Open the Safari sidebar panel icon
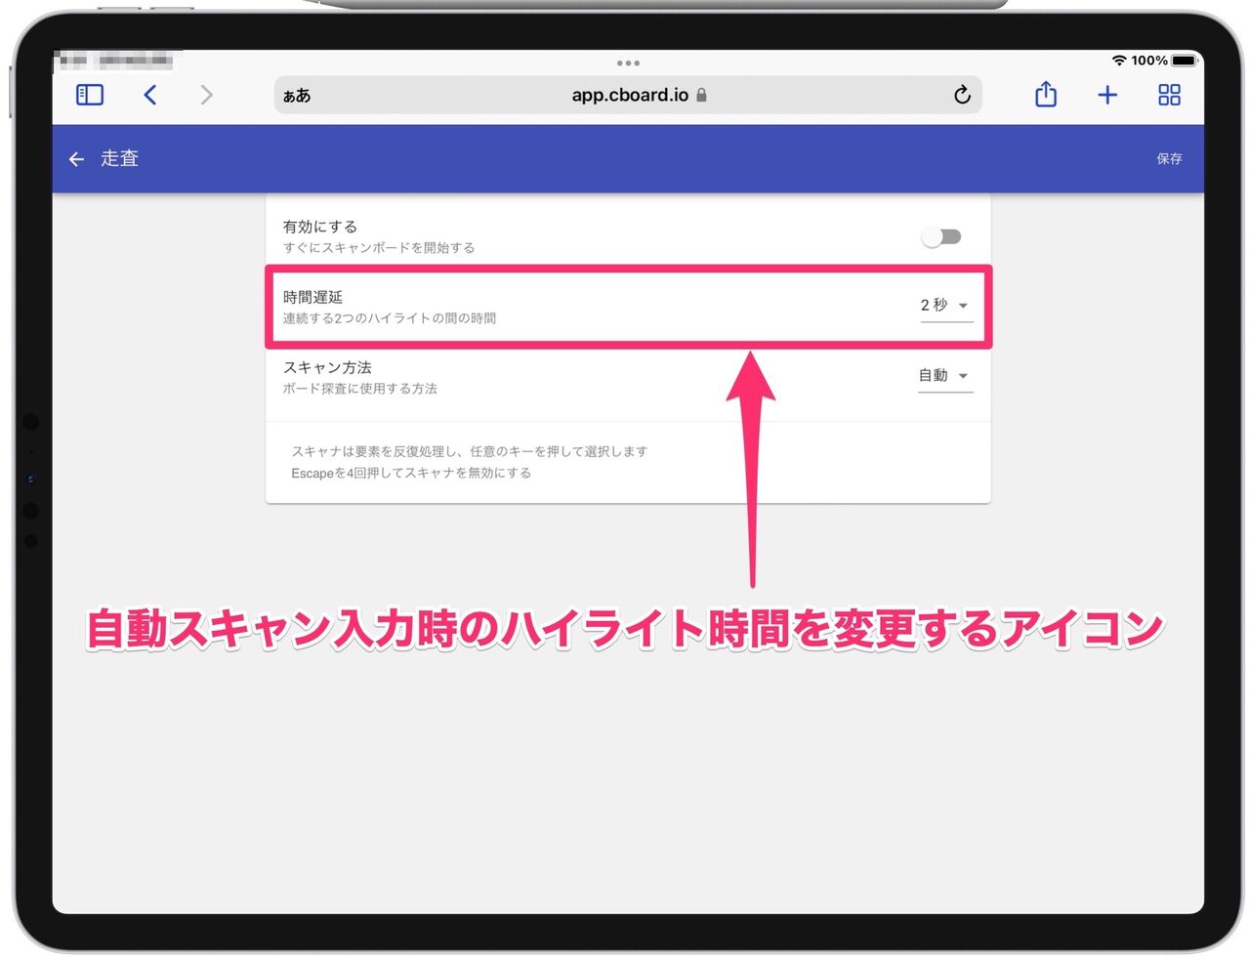 coord(89,95)
